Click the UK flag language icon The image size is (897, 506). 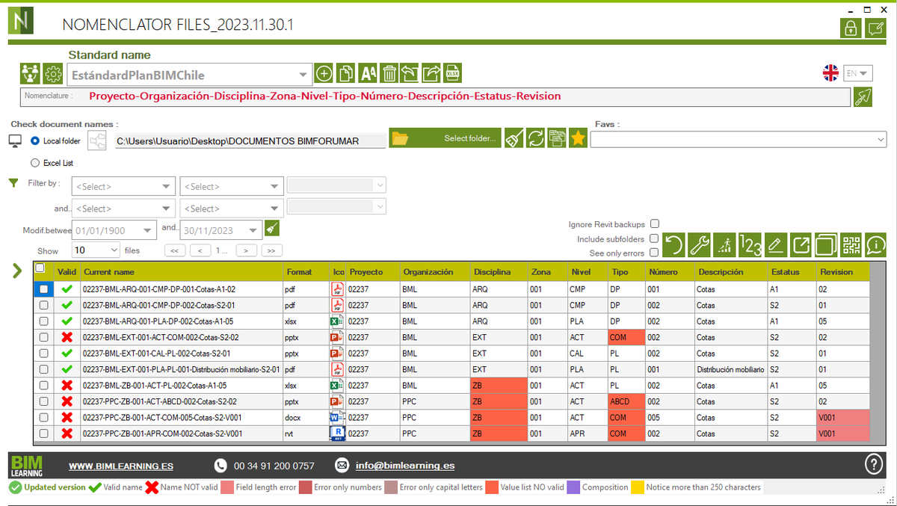coord(830,72)
